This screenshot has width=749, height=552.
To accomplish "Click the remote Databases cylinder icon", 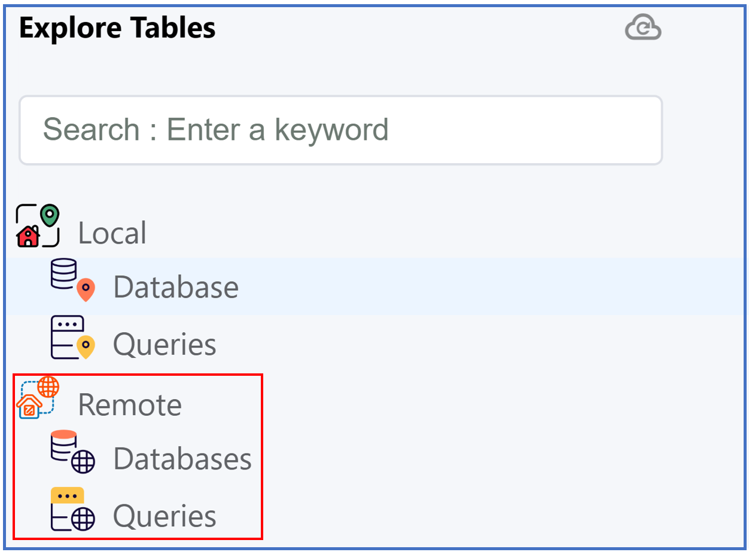I will pyautogui.click(x=63, y=446).
